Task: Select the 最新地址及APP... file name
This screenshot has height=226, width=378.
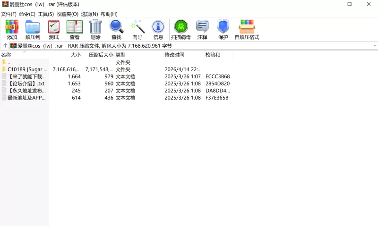Action: click(x=26, y=98)
